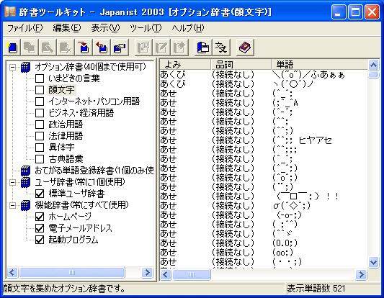Click the dictionary window layout toolbar icon
The width and height of the screenshot is (384, 298).
coord(202,48)
